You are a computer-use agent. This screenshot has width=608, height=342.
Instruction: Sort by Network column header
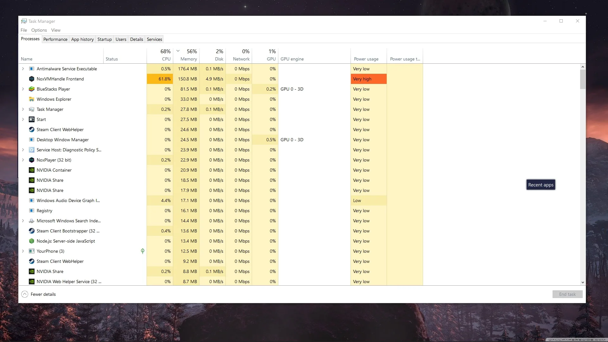tap(239, 55)
